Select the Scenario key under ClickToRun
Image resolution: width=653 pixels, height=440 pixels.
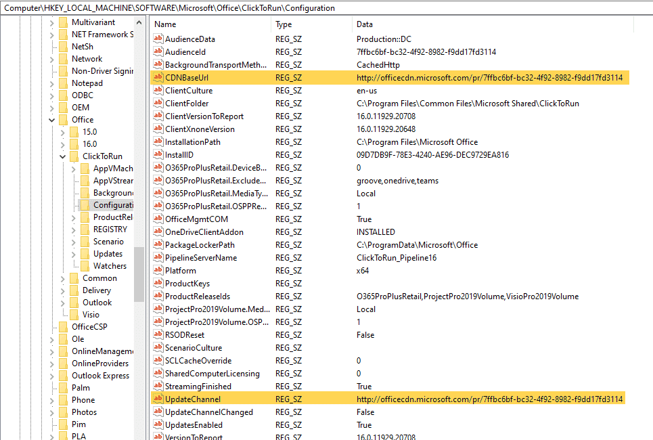click(108, 242)
